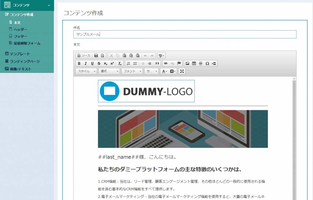Toggle strikethrough formatting
This screenshot has height=200, width=313.
pos(99,63)
